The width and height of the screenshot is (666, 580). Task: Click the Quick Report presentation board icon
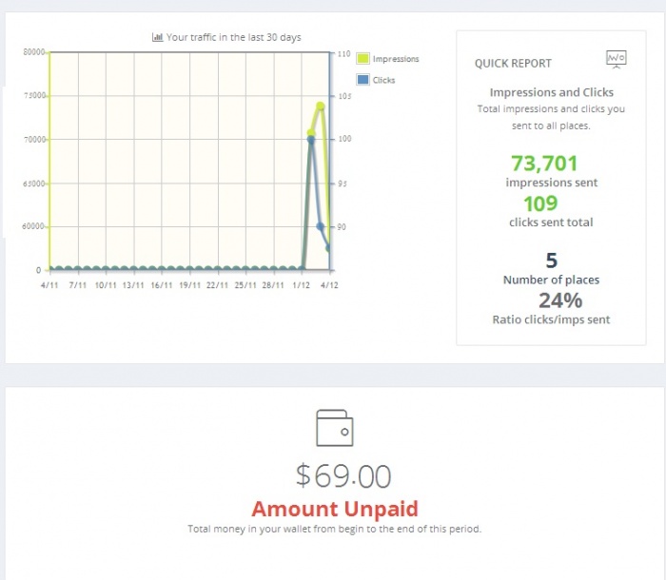coord(616,60)
